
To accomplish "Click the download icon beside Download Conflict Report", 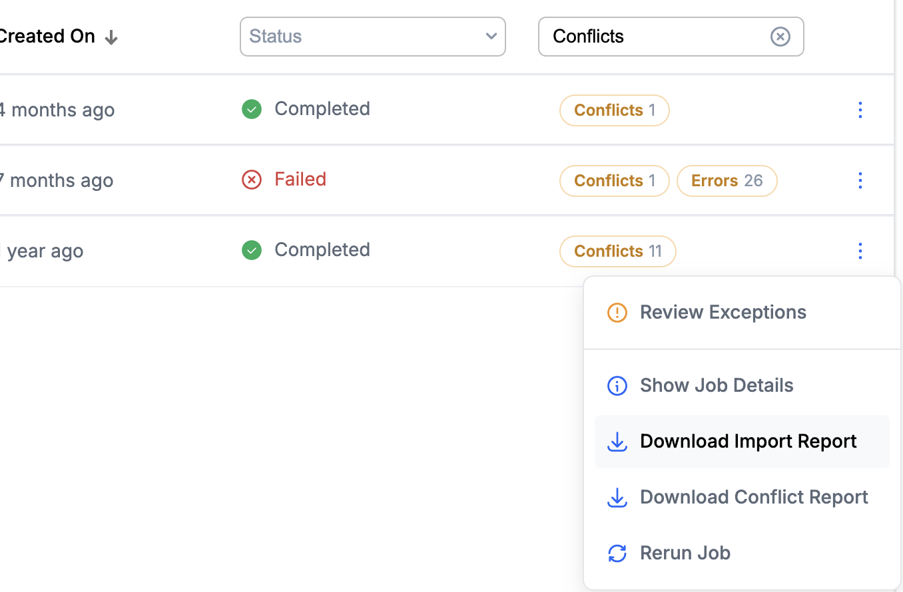I will [x=617, y=498].
